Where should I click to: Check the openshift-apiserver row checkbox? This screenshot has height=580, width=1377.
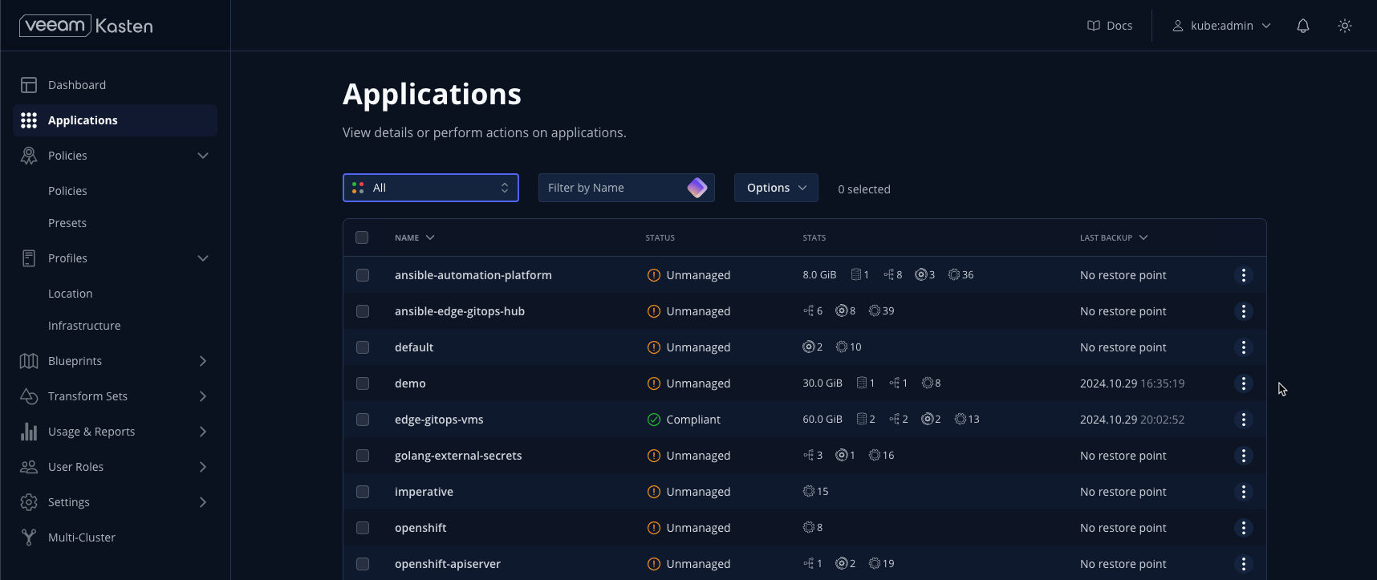click(363, 564)
